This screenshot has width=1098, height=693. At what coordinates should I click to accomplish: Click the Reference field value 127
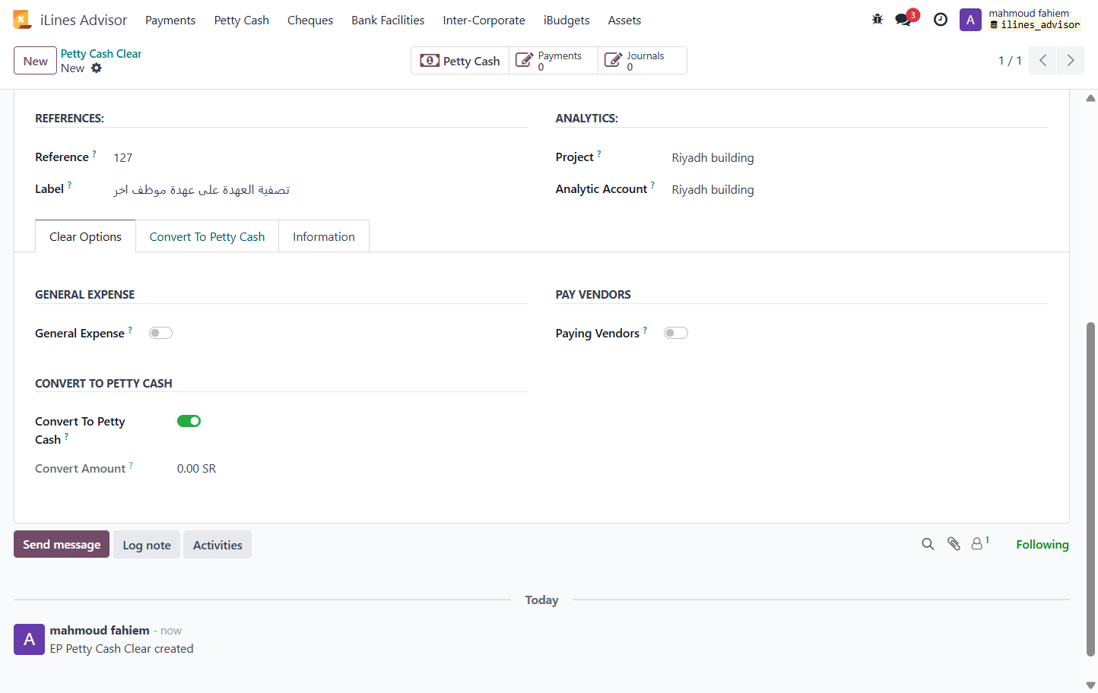coord(123,158)
